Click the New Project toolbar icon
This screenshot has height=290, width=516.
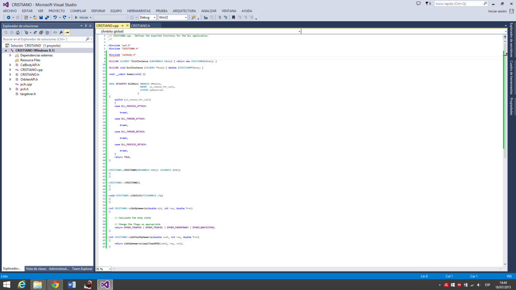click(26, 18)
